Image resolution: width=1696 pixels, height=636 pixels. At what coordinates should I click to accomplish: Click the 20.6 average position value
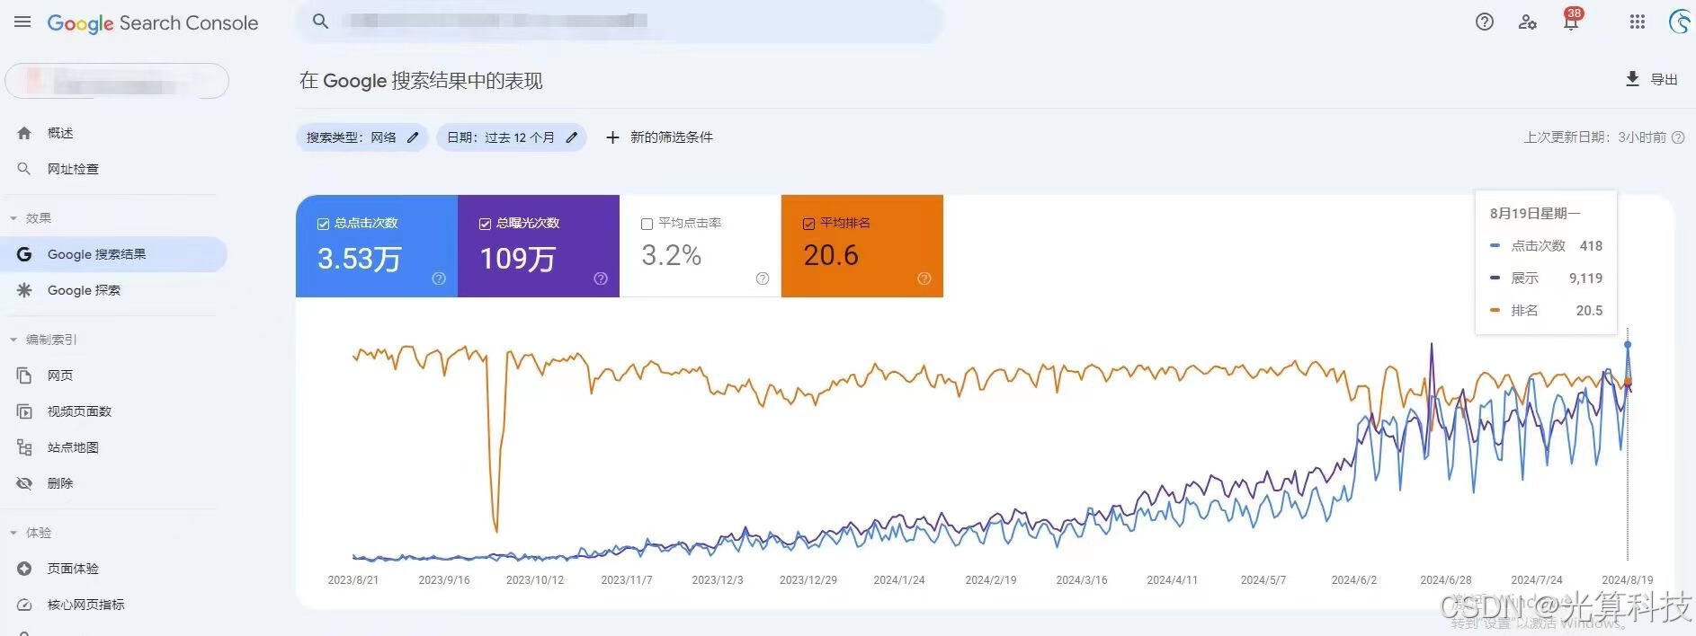(831, 255)
